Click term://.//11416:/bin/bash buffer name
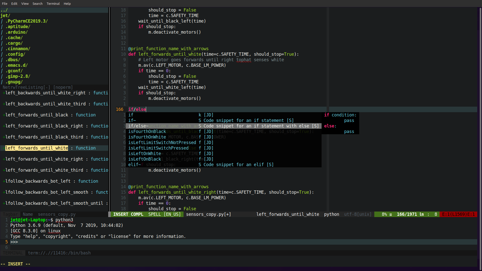This screenshot has height=271, width=482. (x=59, y=253)
